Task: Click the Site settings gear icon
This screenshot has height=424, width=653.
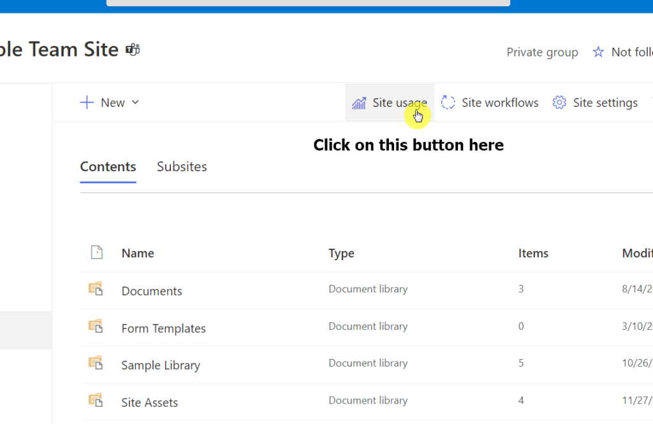Action: [x=559, y=102]
